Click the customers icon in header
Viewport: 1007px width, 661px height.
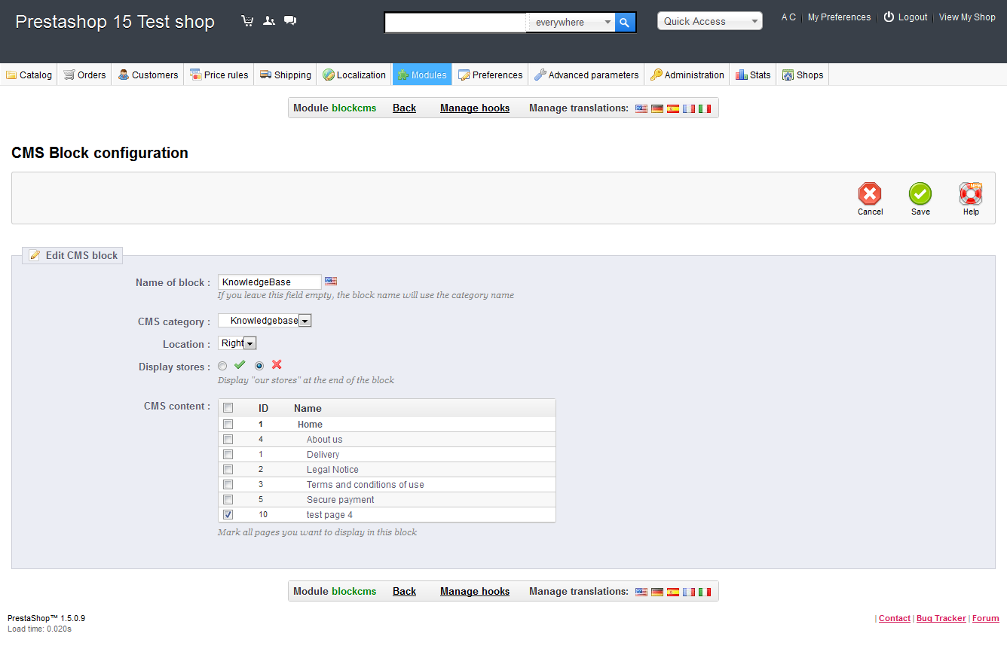(x=269, y=21)
